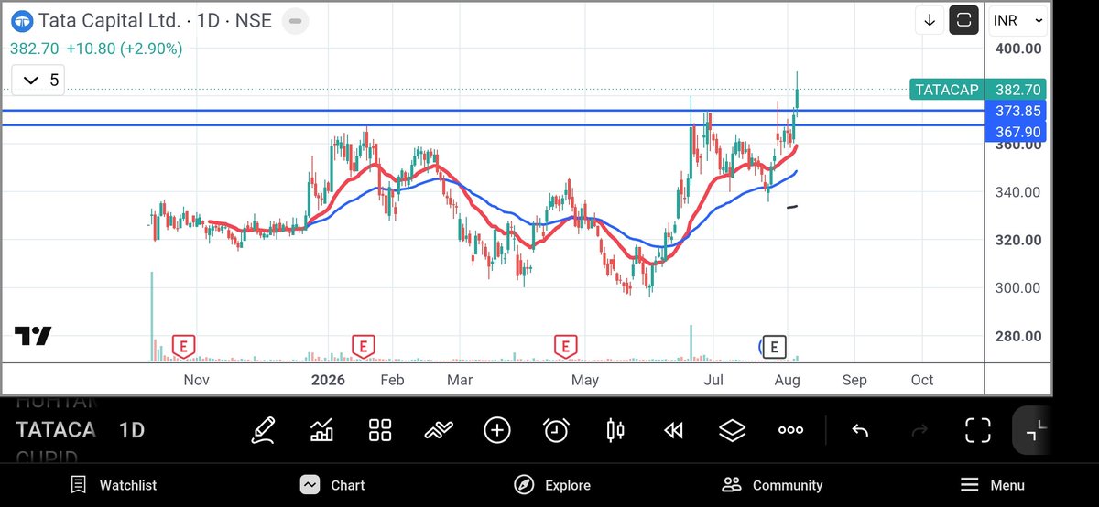Undo the last action arrow
Screen dimensions: 1099x507
[x=859, y=430]
